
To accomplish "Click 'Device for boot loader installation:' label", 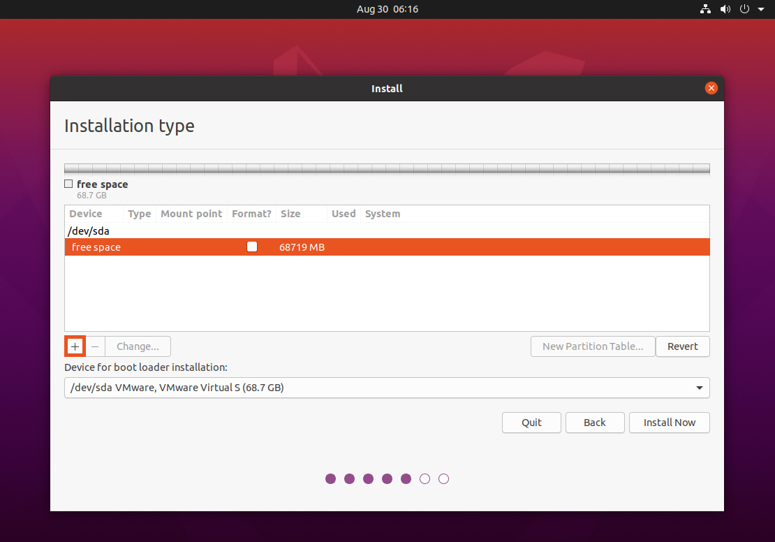I will pyautogui.click(x=146, y=367).
